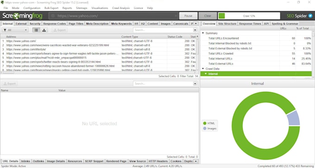Switch to tree view icon
315x168 pixels.
pos(44,30)
